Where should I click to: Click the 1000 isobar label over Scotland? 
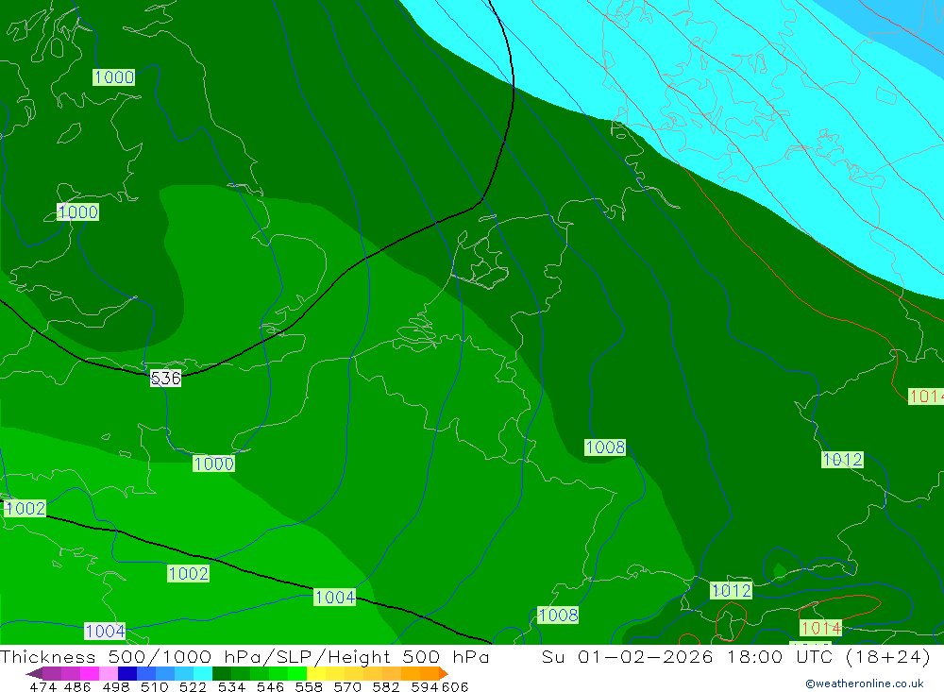pyautogui.click(x=114, y=77)
